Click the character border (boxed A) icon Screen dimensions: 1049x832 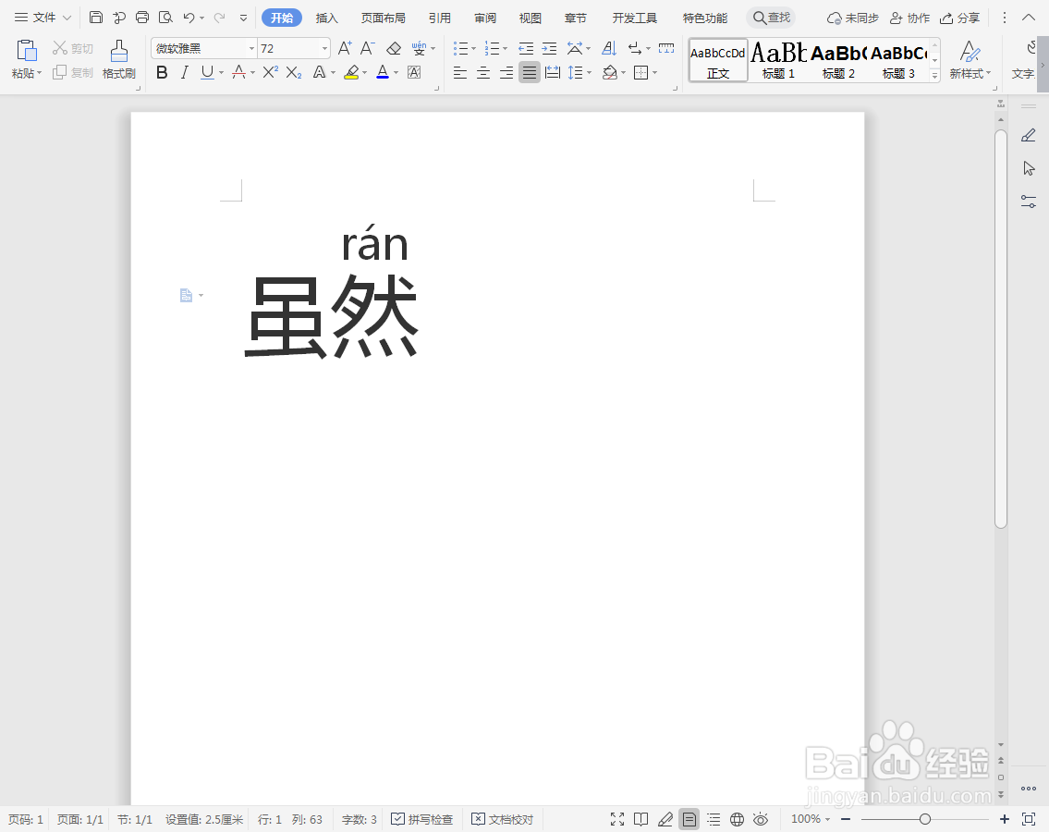pos(414,72)
